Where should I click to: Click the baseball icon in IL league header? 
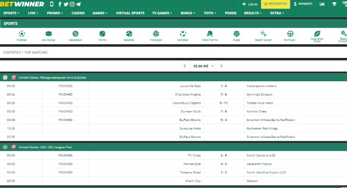(x=5, y=77)
